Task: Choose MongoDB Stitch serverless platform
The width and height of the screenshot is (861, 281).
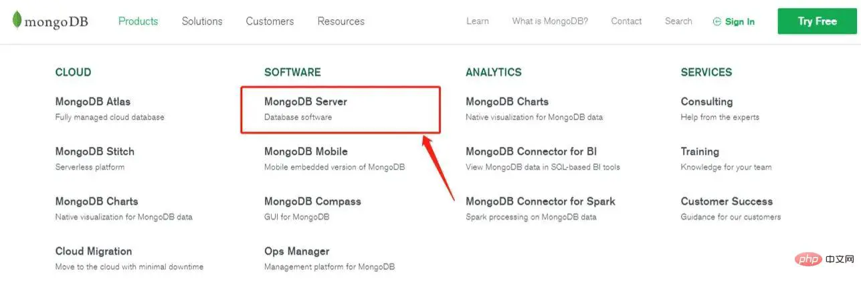Action: click(x=95, y=152)
